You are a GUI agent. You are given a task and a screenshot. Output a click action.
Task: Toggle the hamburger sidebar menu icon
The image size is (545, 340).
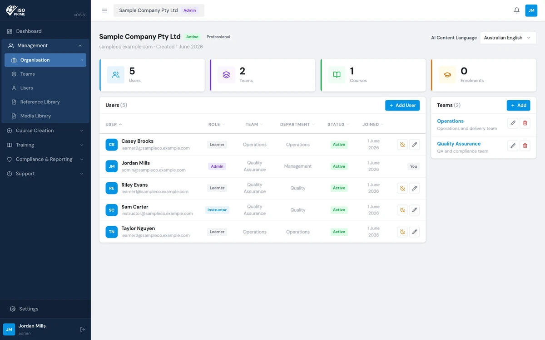point(104,10)
